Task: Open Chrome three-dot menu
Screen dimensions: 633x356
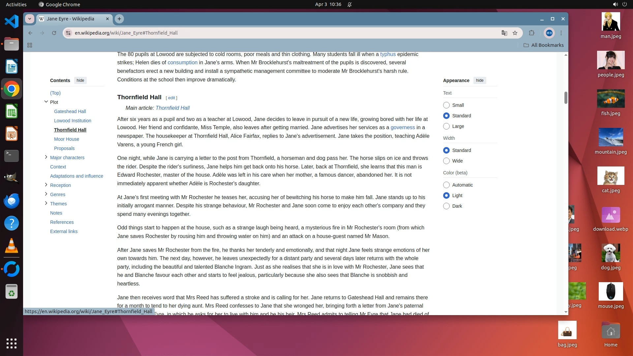Action: click(x=561, y=33)
